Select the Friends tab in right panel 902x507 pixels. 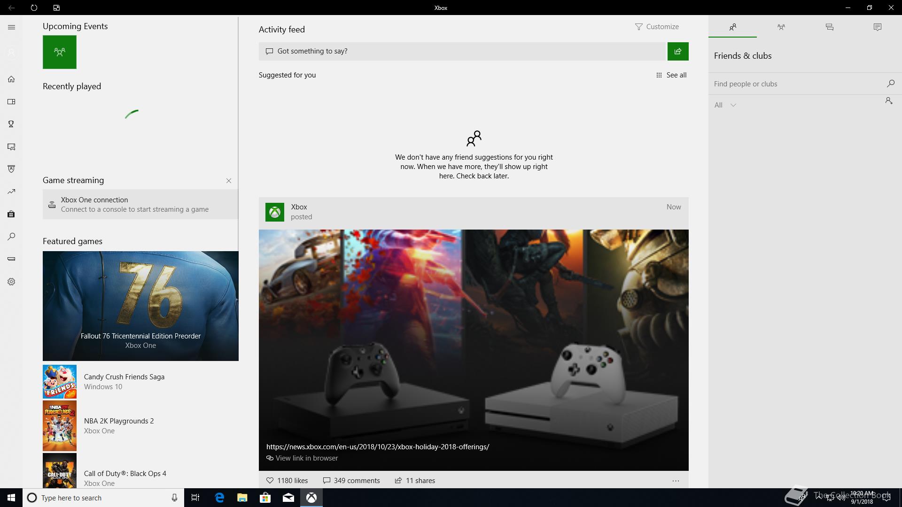[733, 27]
